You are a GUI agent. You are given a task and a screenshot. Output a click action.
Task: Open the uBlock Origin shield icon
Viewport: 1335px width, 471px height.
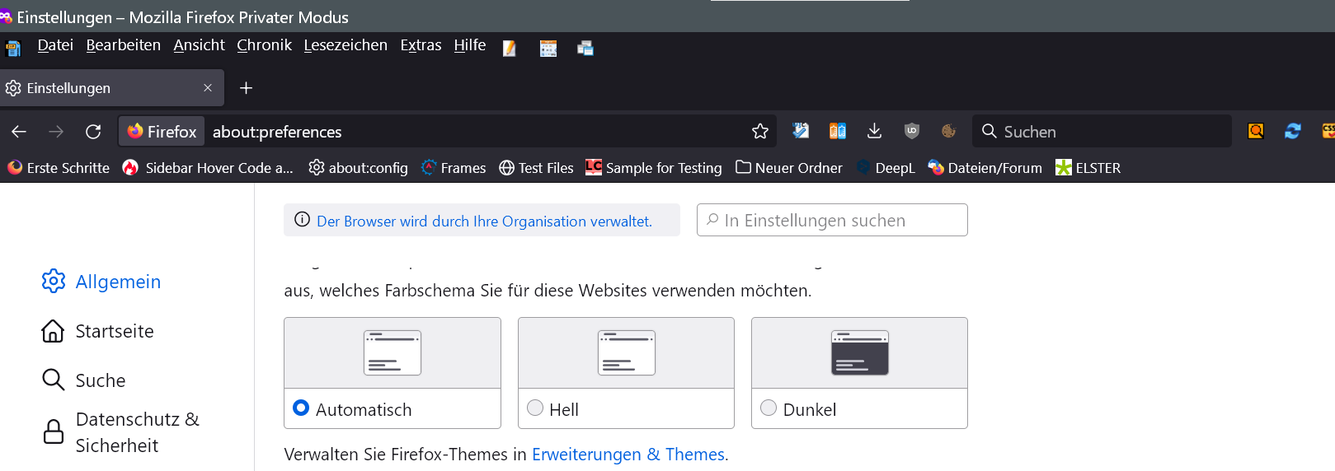click(x=911, y=131)
